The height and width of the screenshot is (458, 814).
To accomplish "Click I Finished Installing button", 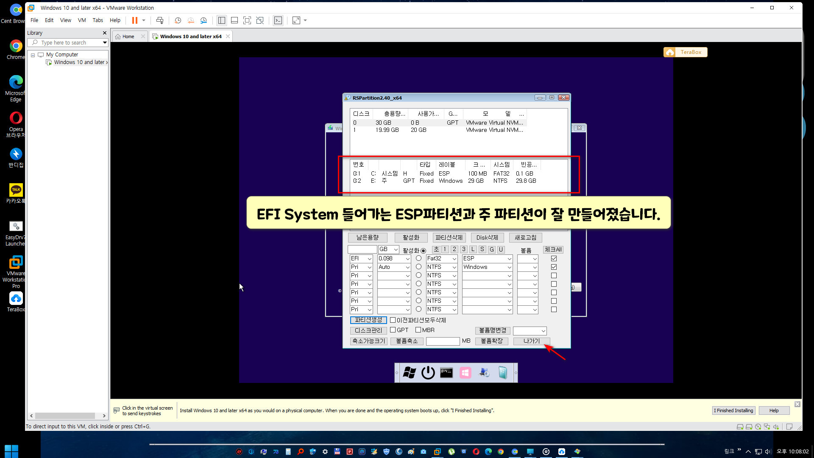I will [733, 411].
